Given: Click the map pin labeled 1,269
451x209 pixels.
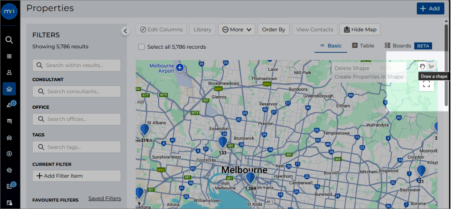Looking at the screenshot, I should [251, 178].
